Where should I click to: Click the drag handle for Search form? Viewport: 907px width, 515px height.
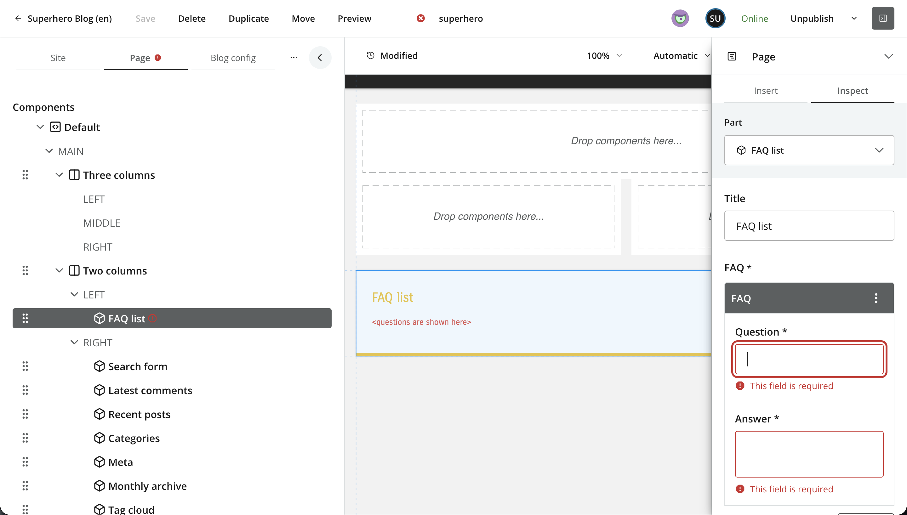coord(25,366)
